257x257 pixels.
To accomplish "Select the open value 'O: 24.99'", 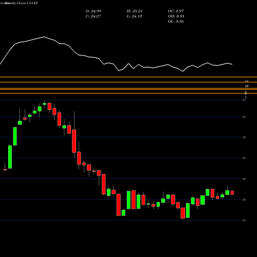I will pyautogui.click(x=94, y=11).
